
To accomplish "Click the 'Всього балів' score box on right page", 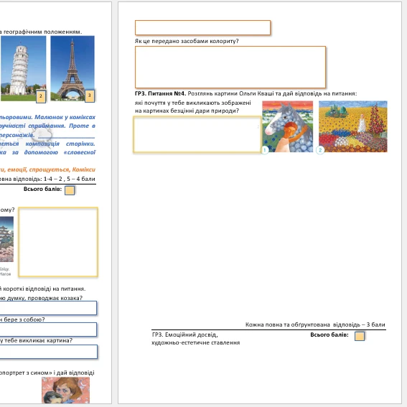I will point(360,336).
